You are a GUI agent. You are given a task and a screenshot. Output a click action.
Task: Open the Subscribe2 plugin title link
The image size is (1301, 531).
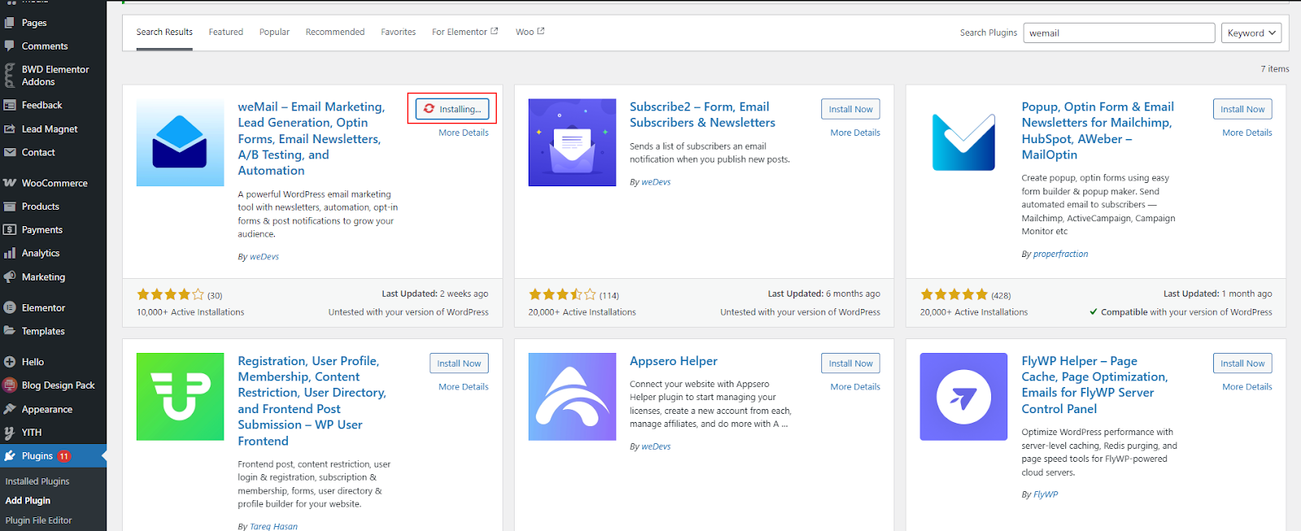pos(703,115)
